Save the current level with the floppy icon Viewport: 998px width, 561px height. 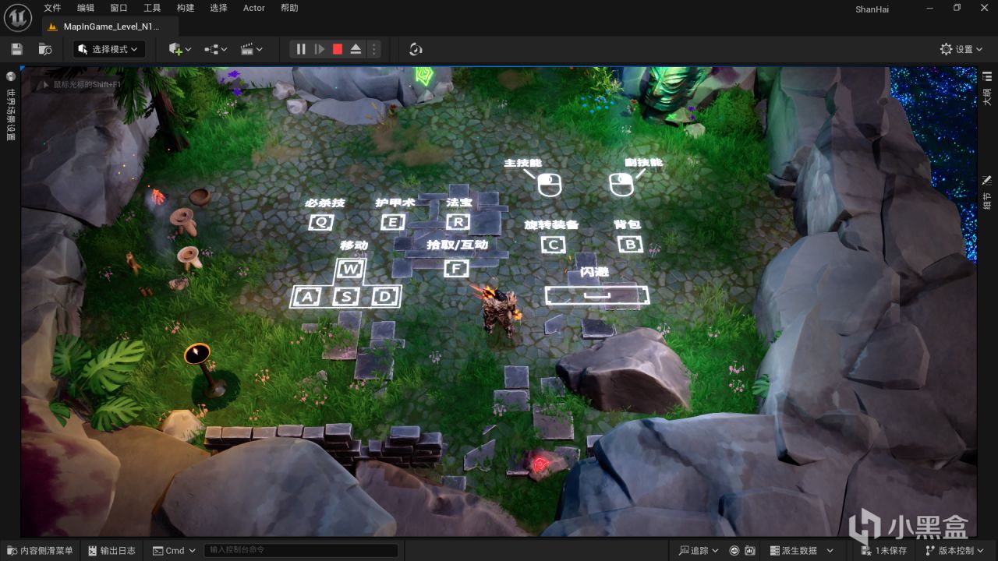click(x=16, y=49)
